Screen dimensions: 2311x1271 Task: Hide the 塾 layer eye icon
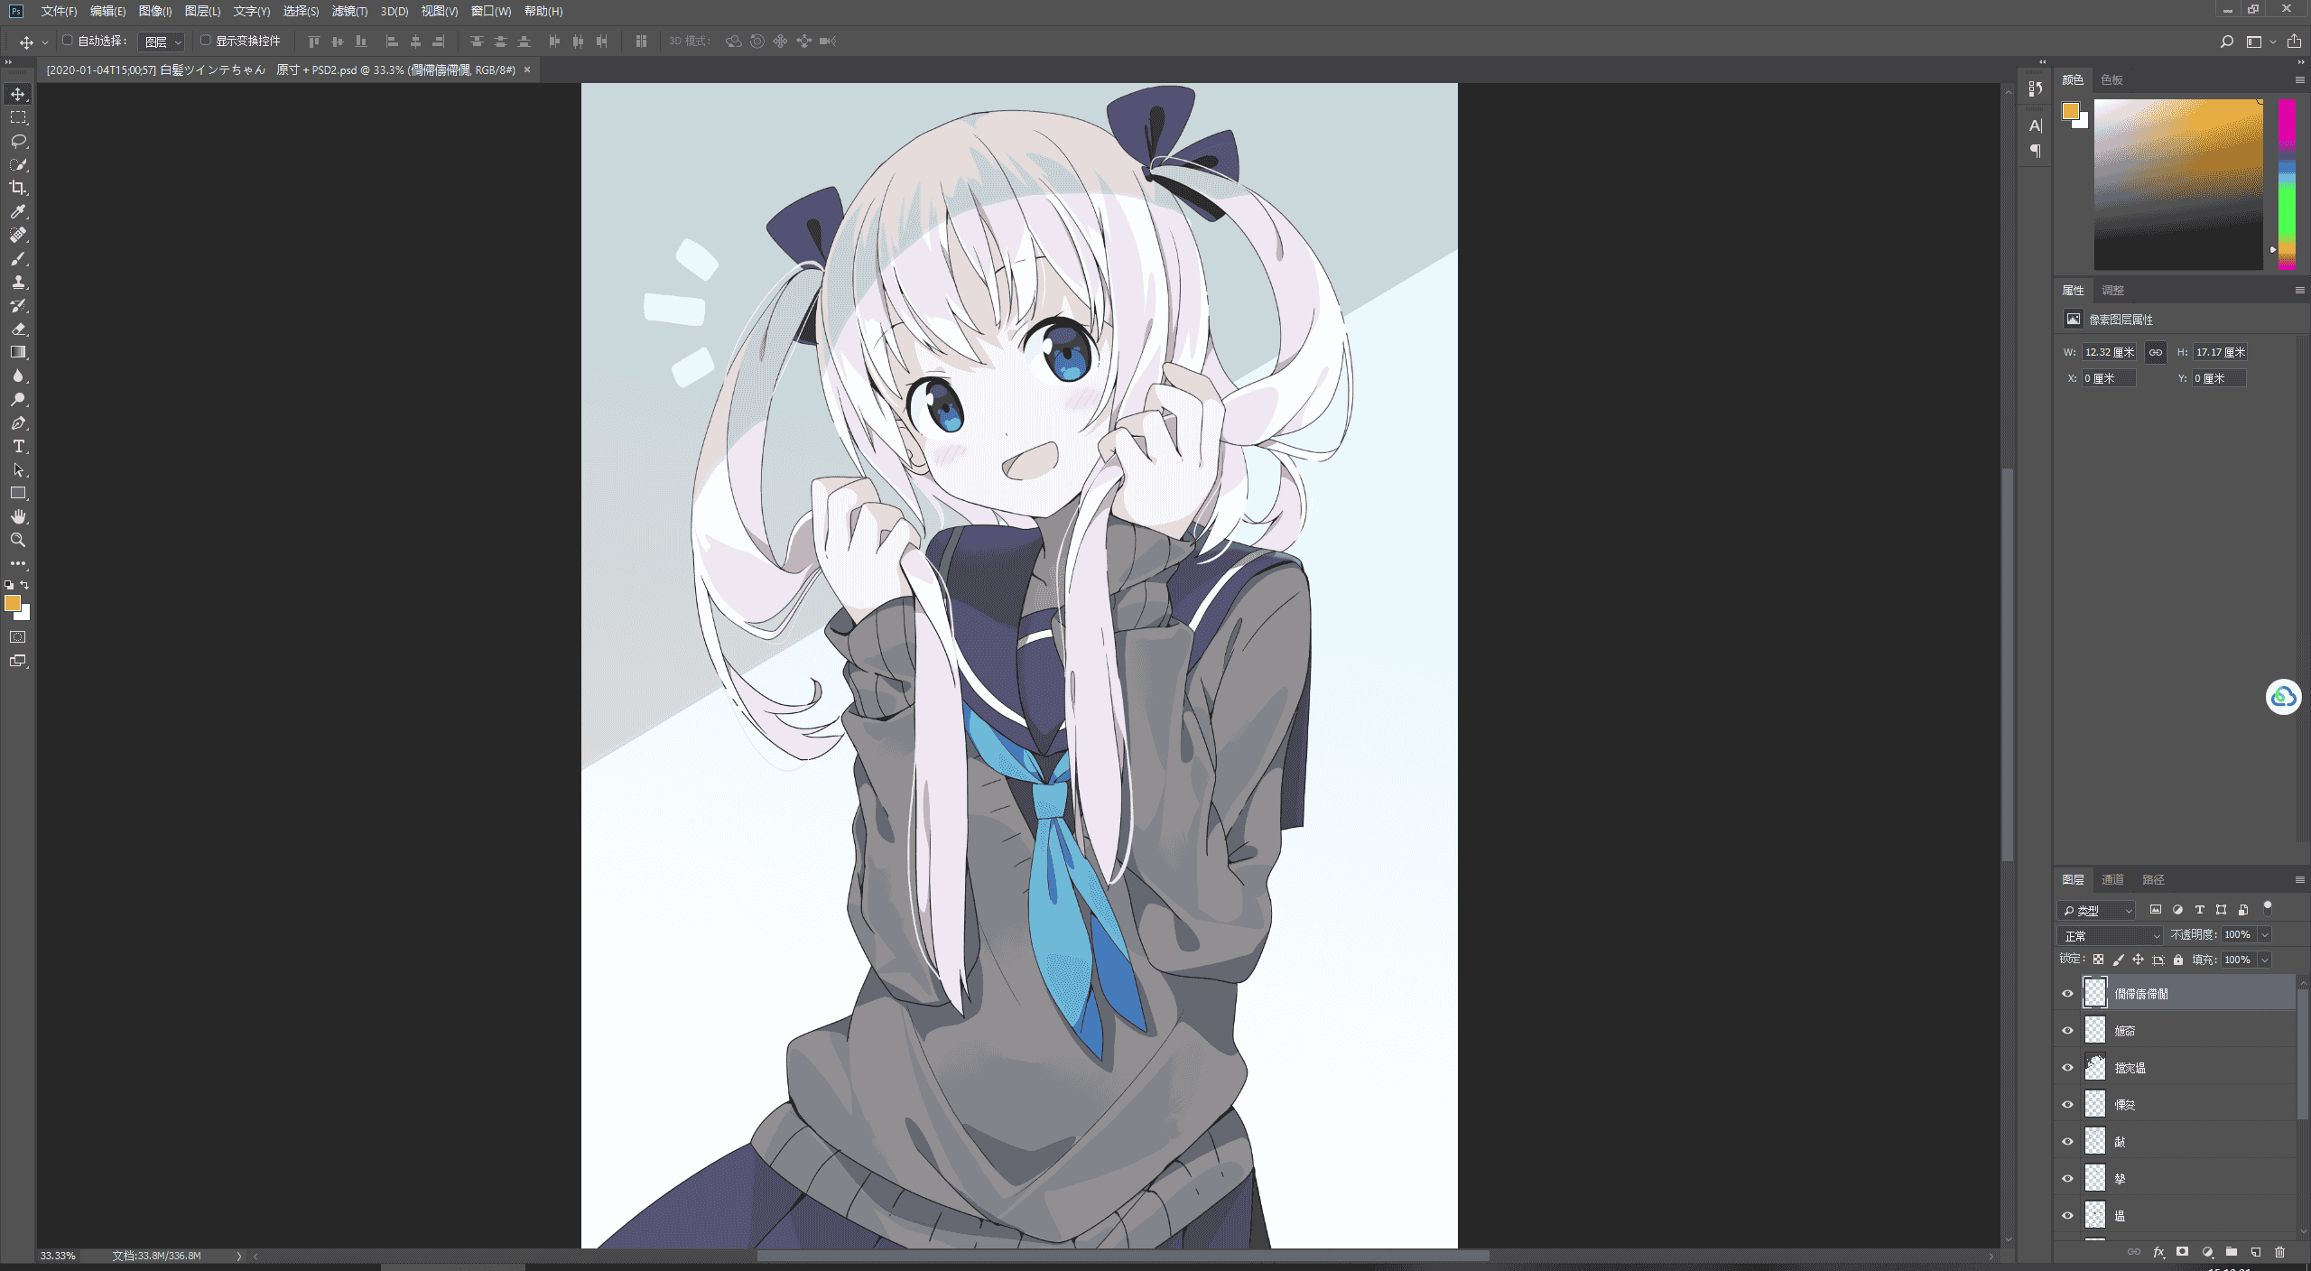(x=2067, y=1178)
